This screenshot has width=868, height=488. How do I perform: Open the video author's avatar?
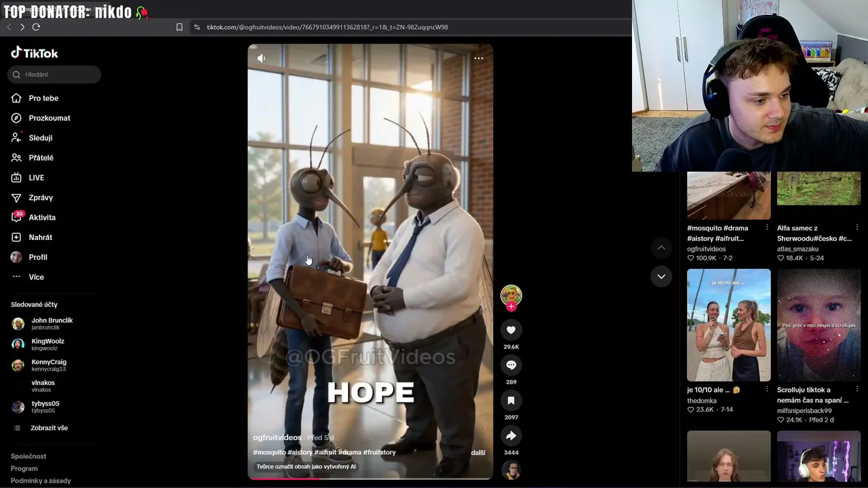coord(511,296)
